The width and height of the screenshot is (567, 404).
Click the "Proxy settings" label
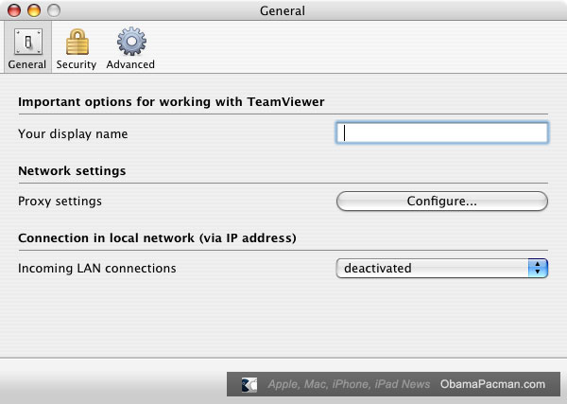(x=60, y=201)
